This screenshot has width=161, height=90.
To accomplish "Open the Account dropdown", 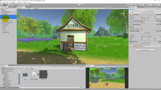I will coord(141,5).
